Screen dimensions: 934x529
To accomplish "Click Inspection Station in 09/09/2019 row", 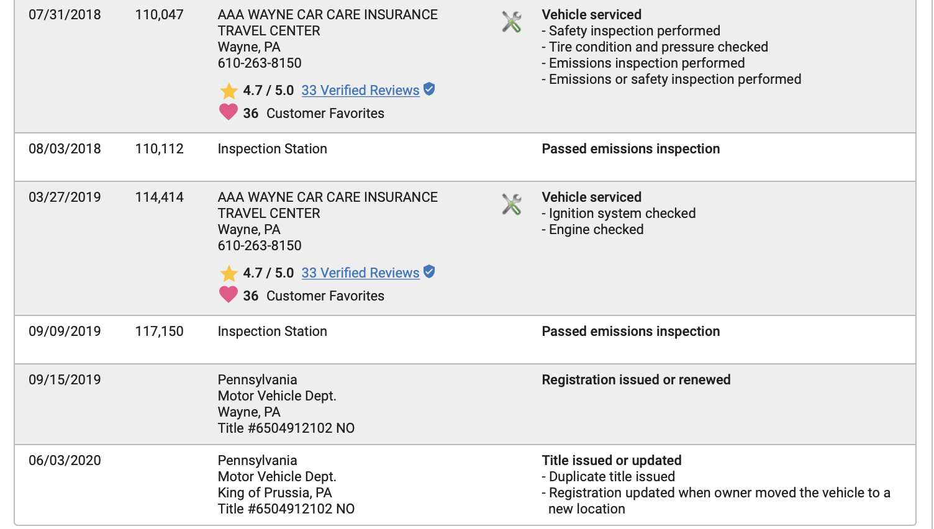I will (x=272, y=332).
